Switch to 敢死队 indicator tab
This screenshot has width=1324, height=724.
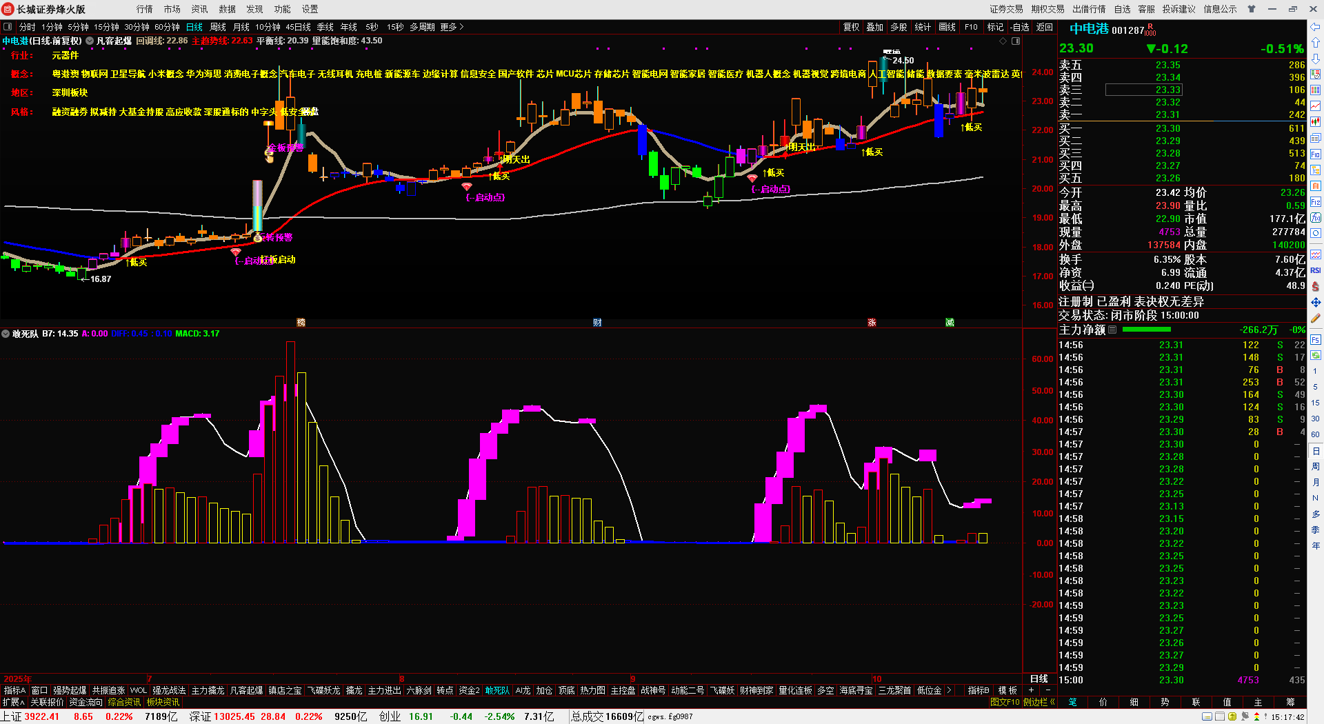point(497,690)
